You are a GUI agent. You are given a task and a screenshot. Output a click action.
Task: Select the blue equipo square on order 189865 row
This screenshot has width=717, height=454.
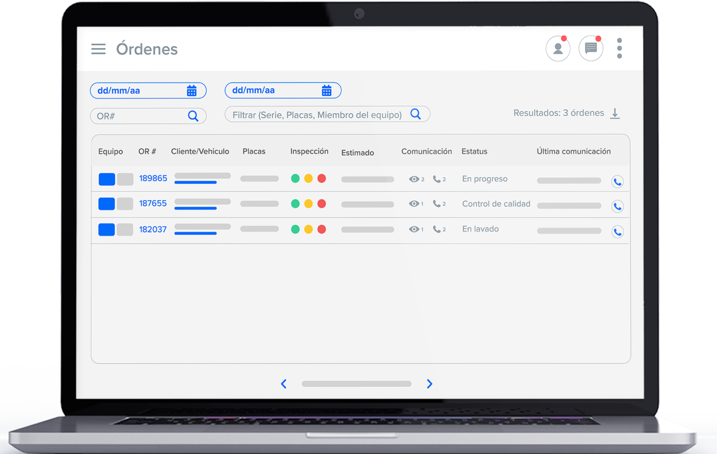tap(106, 179)
